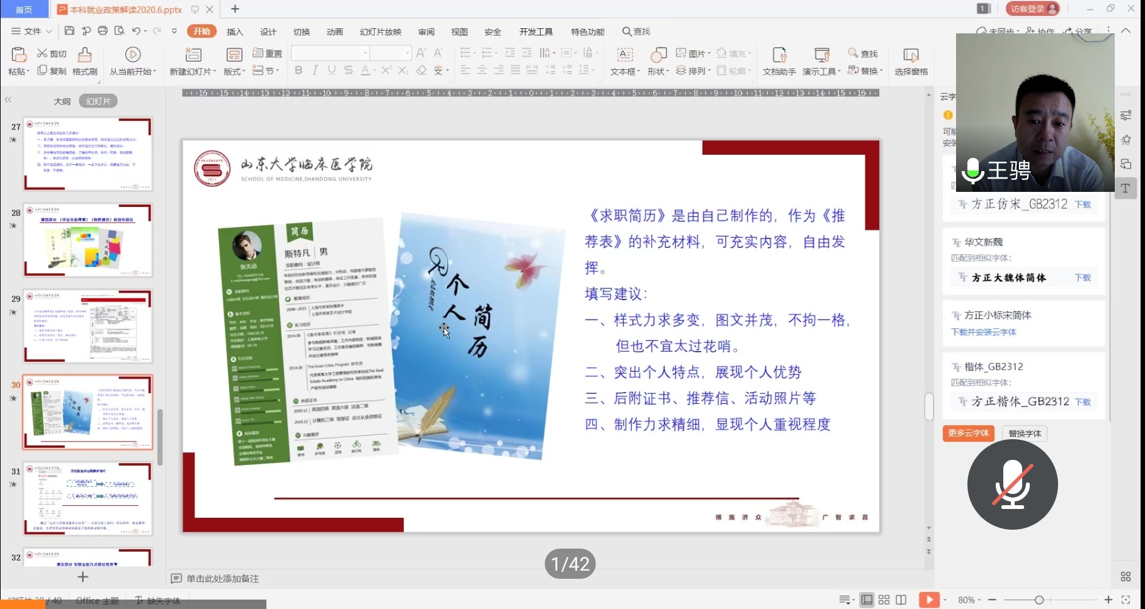
Task: Click the Text Box (文本框) icon
Action: pyautogui.click(x=625, y=55)
